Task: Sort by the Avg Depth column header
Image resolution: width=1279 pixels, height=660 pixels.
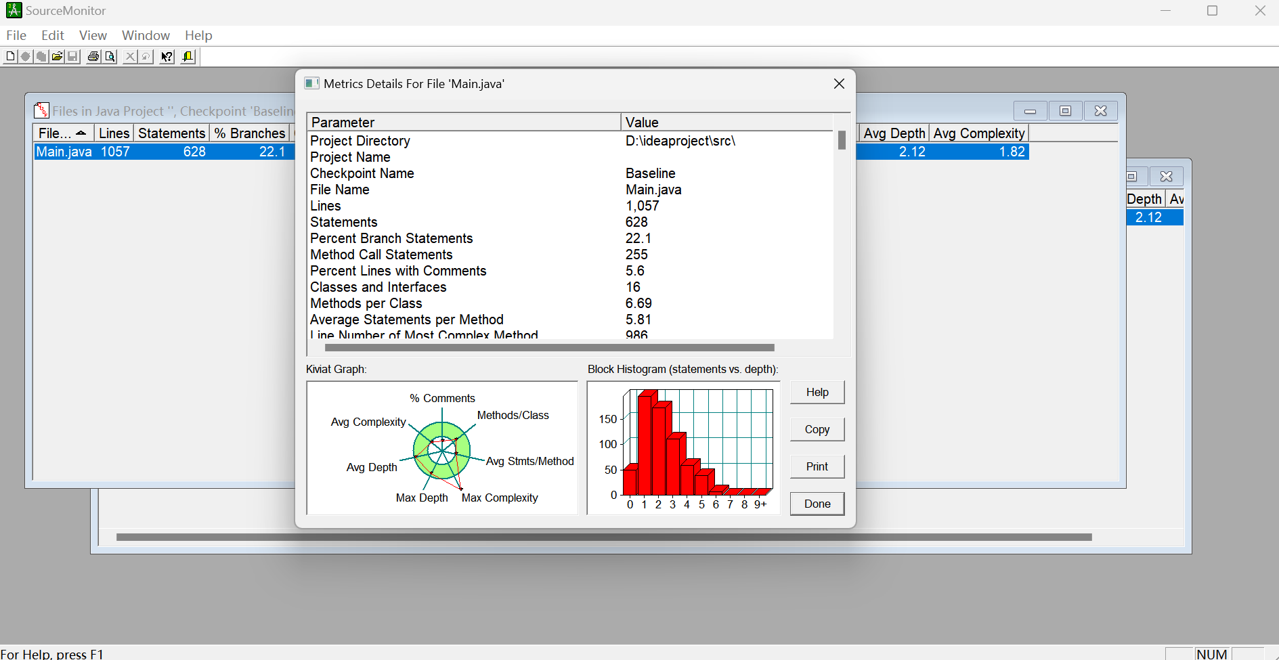Action: tap(894, 133)
